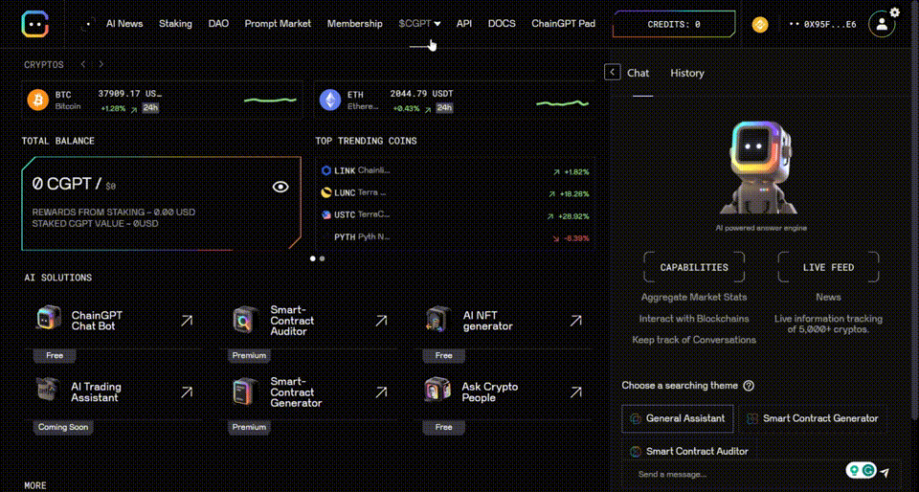
Task: Select Smart Contract Generator theme
Action: pyautogui.click(x=812, y=418)
